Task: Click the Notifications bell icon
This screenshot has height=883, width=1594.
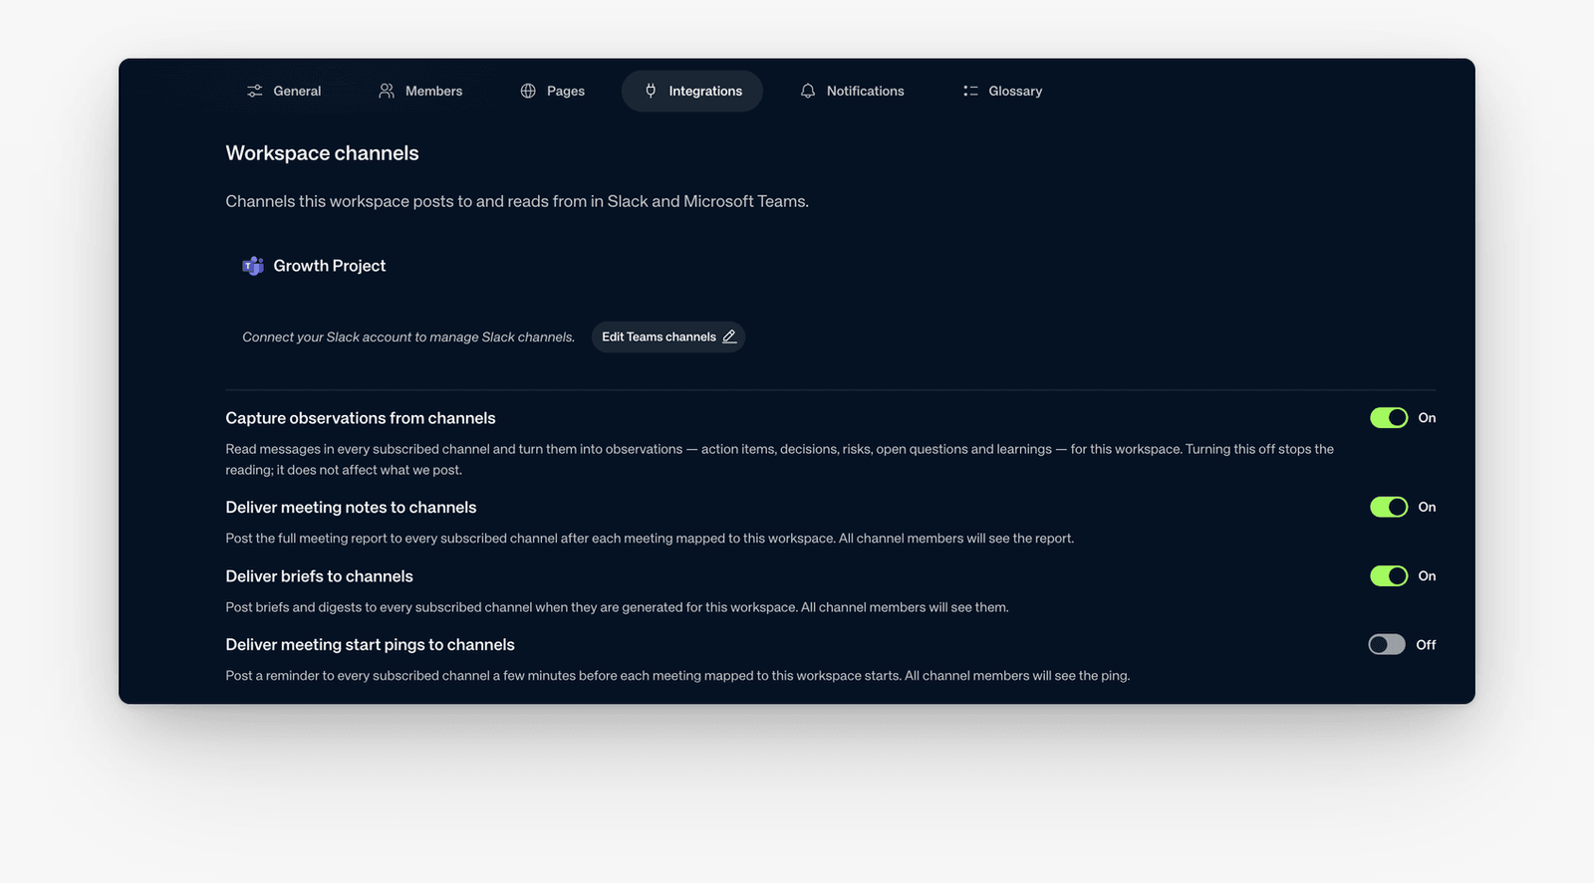Action: pos(808,91)
